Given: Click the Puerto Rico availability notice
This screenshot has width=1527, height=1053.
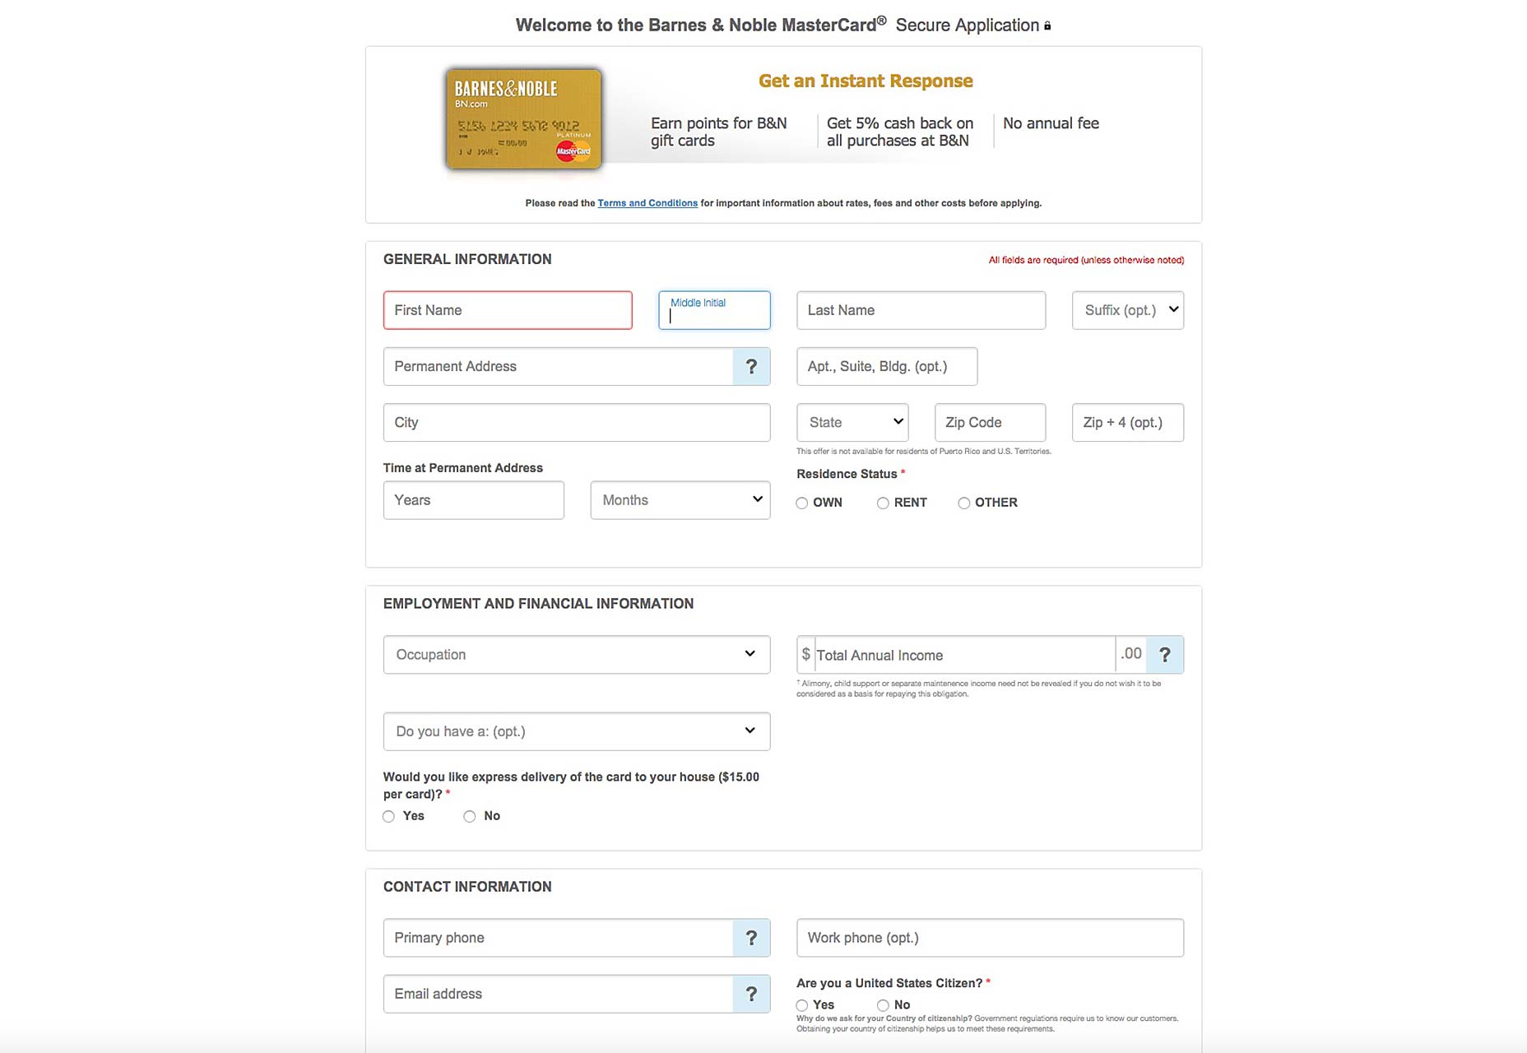Looking at the screenshot, I should pyautogui.click(x=924, y=451).
